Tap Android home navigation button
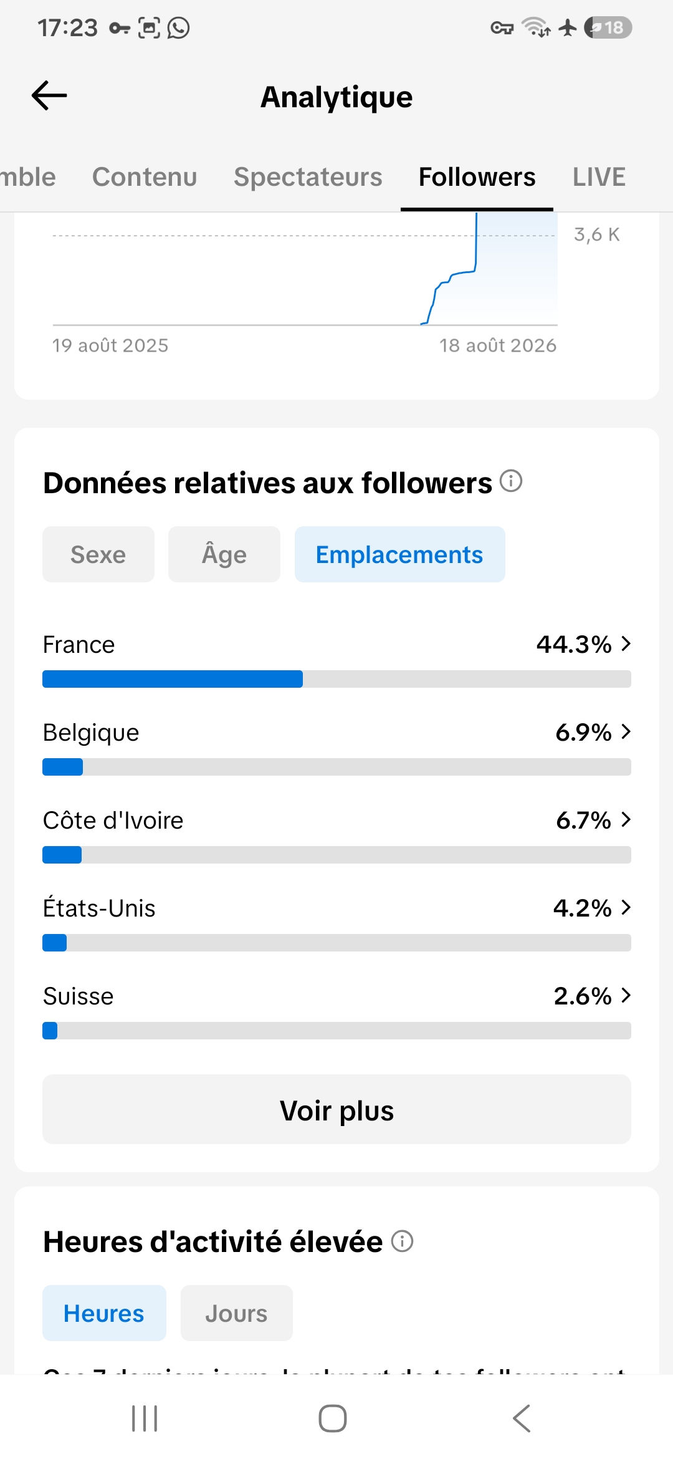 333,1418
